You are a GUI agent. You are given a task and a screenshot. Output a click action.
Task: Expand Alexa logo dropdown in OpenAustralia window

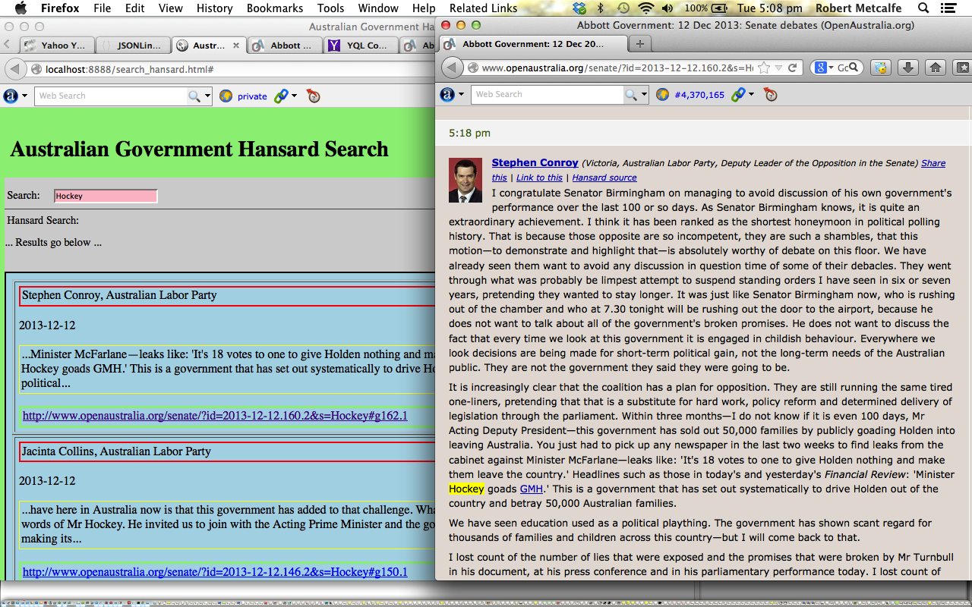(x=462, y=95)
